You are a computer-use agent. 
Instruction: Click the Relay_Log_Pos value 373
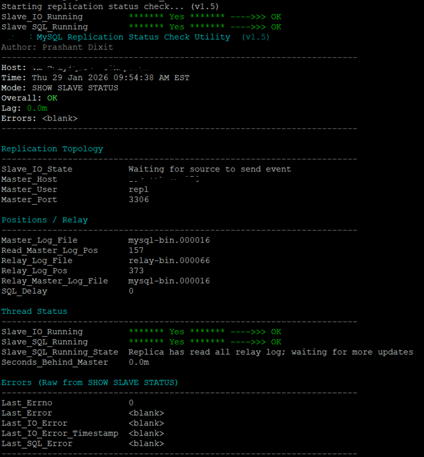136,271
